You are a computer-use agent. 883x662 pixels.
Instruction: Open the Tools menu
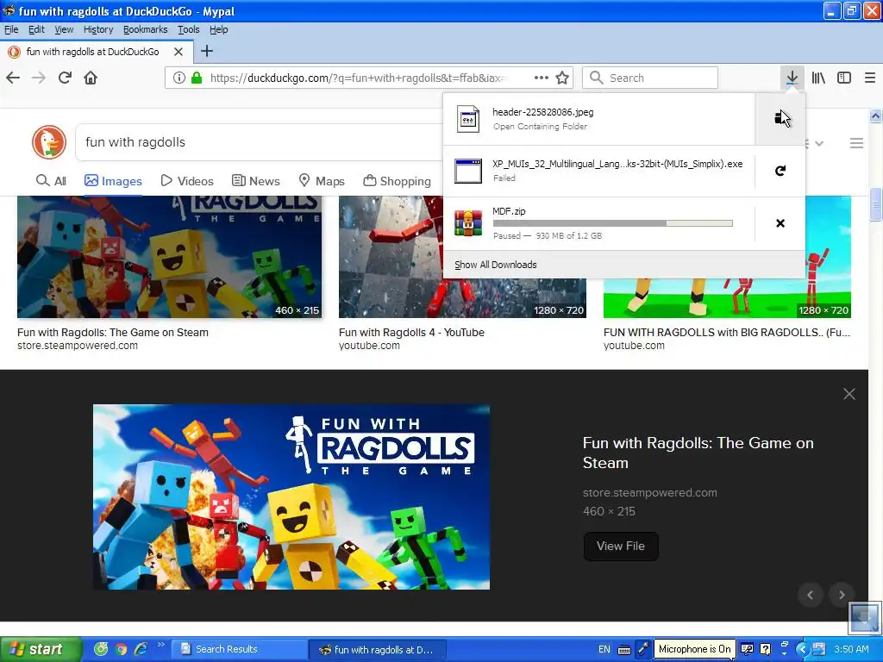[189, 29]
